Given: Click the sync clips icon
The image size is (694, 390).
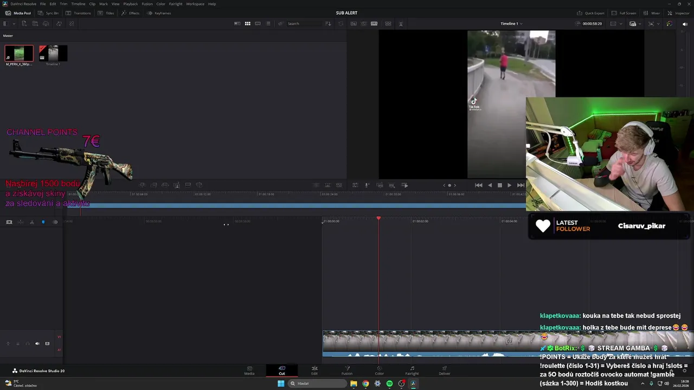Looking at the screenshot, I should 59,23.
